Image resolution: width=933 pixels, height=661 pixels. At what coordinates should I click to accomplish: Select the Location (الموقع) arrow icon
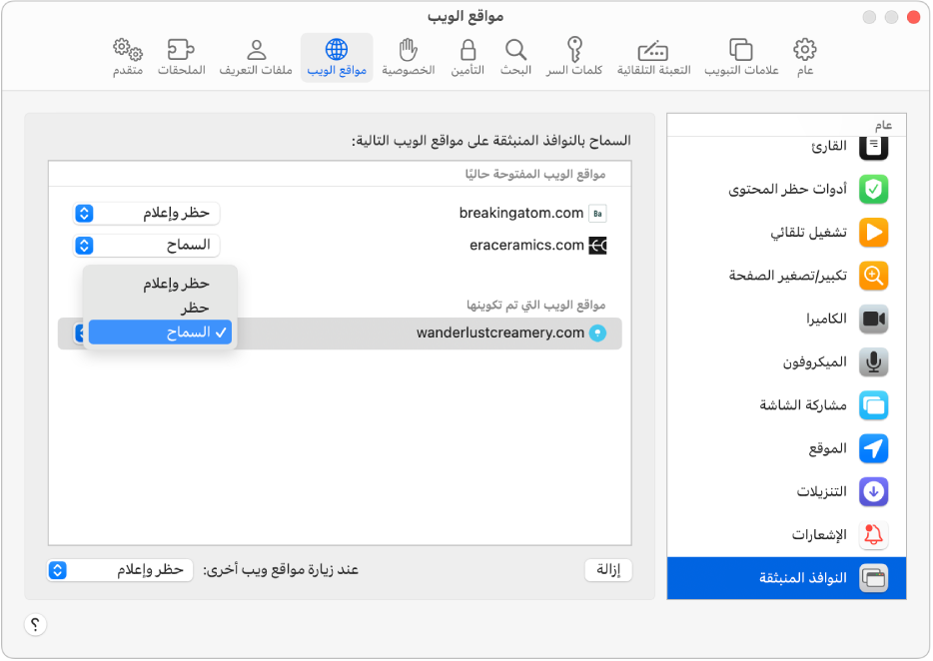874,448
